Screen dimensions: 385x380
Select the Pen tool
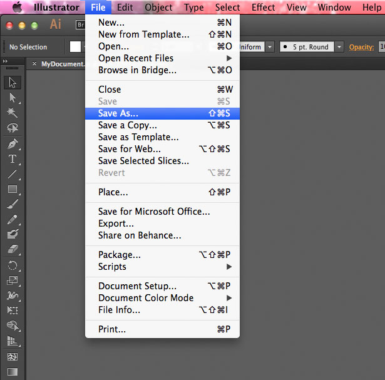pyautogui.click(x=13, y=144)
